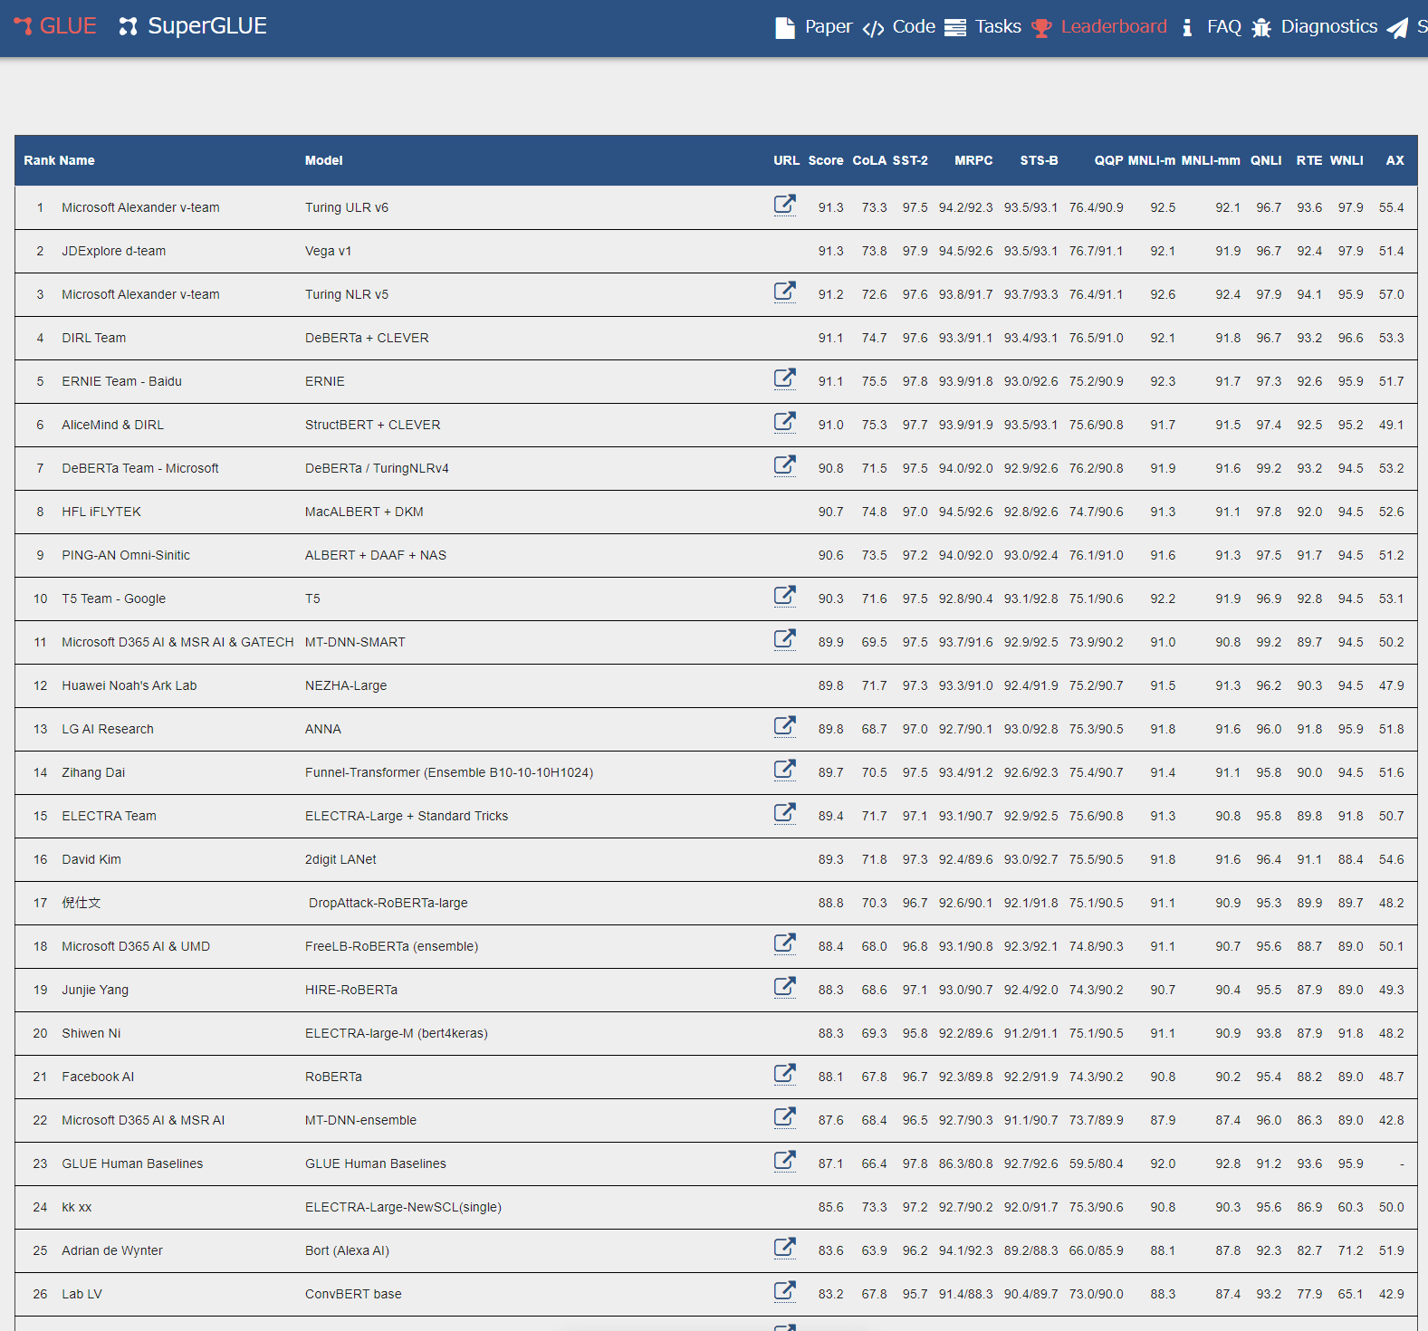The image size is (1428, 1331).
Task: Open the Paper document icon
Action: click(x=785, y=28)
